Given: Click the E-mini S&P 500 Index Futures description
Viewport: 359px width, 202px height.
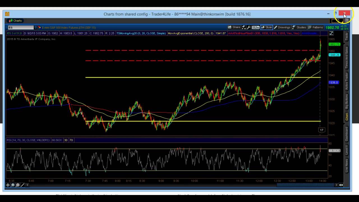Looking at the screenshot, I should (69, 27).
